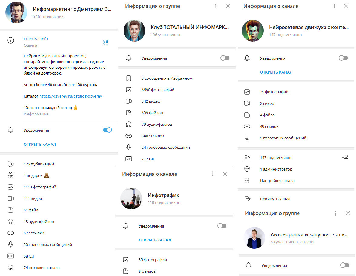Turn on Нейросетевая движуха notifications toggle

pos(343,58)
